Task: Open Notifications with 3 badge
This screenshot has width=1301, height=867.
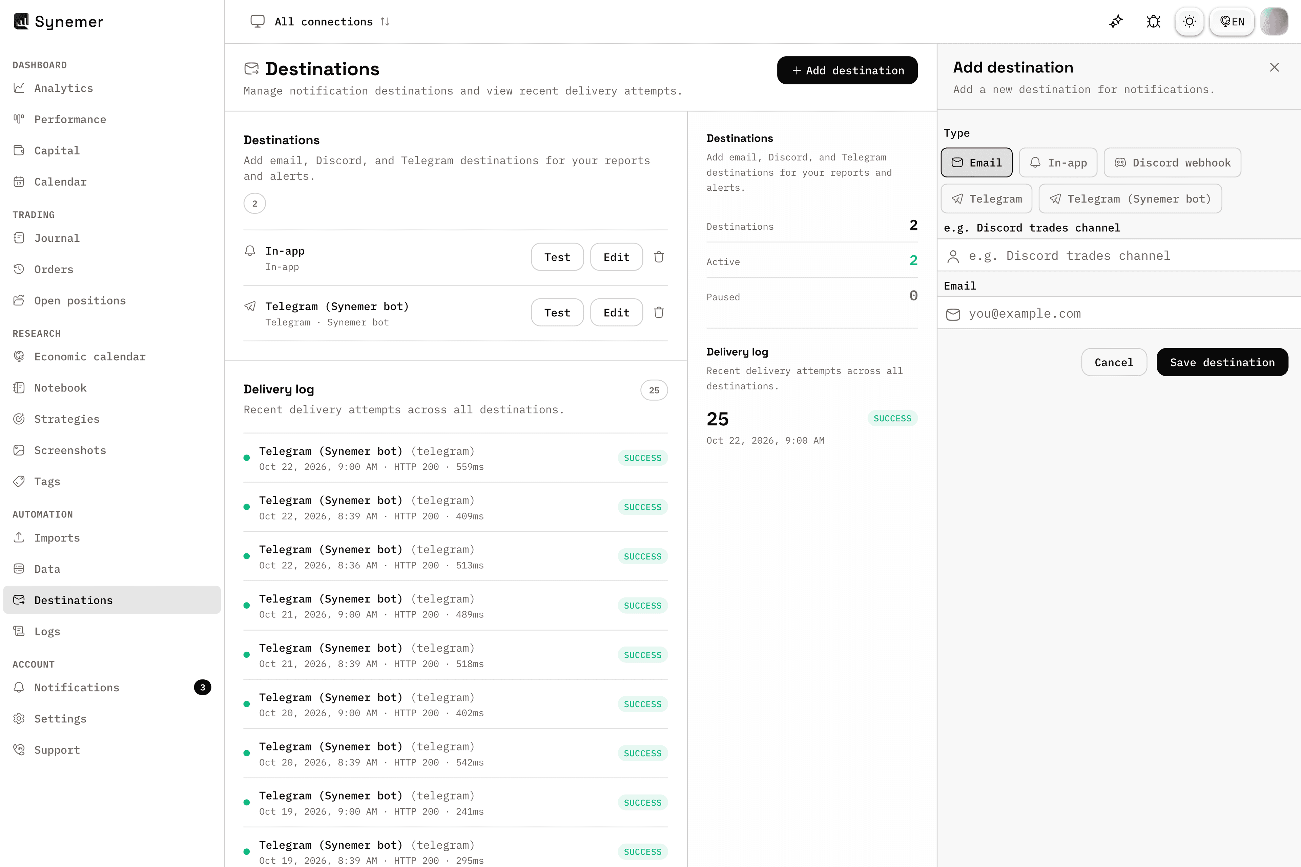Action: point(112,687)
